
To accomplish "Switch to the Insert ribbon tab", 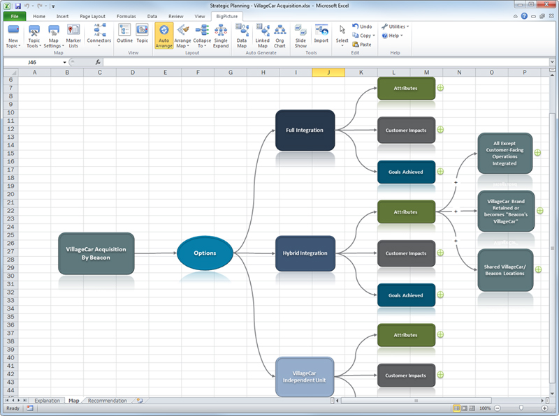I will 62,16.
